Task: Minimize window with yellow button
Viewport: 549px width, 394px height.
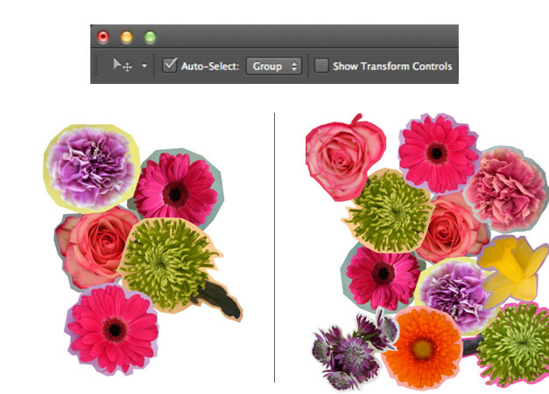Action: pos(127,37)
